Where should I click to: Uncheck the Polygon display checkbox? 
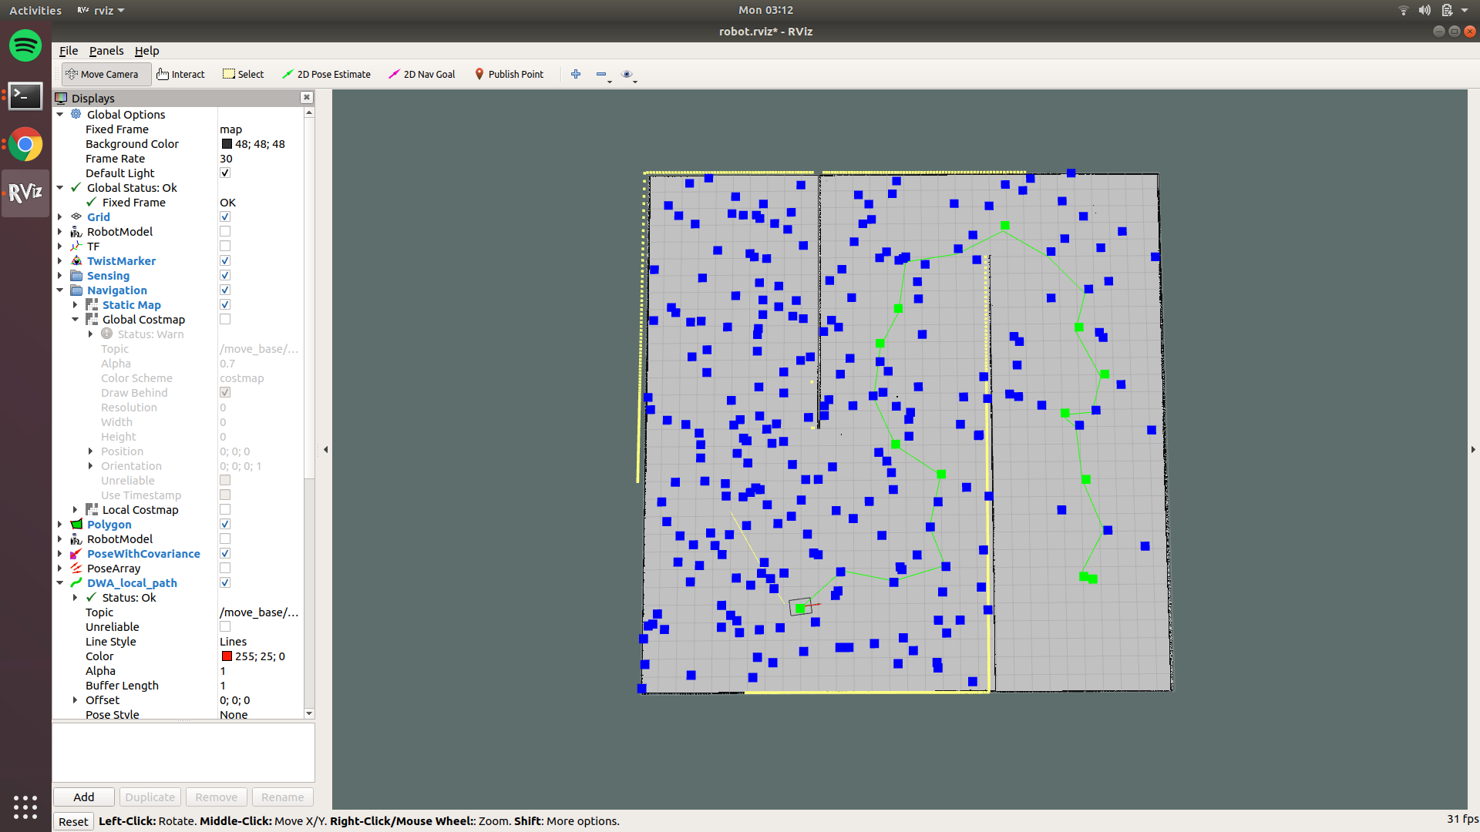tap(225, 524)
